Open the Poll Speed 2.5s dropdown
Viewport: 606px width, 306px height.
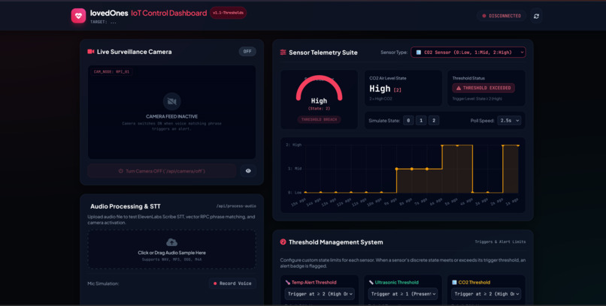point(509,121)
